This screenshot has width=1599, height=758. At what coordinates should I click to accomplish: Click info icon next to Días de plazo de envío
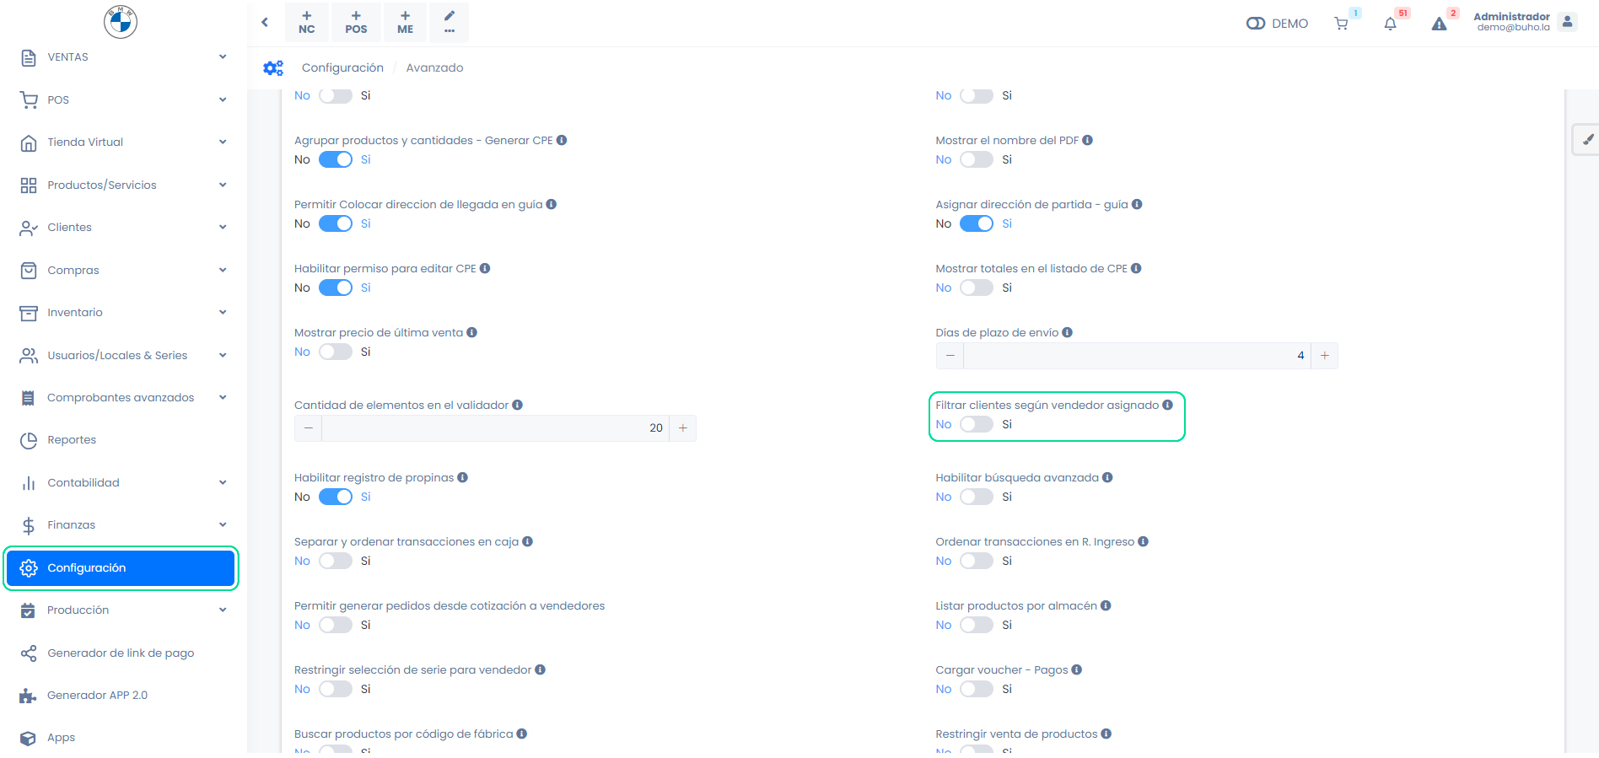[1068, 332]
